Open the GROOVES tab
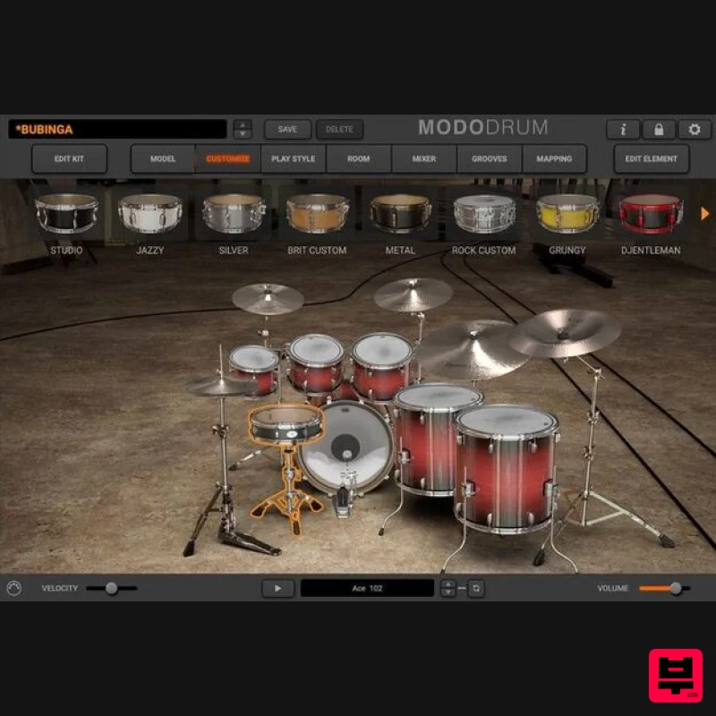This screenshot has height=716, width=716. click(x=489, y=159)
